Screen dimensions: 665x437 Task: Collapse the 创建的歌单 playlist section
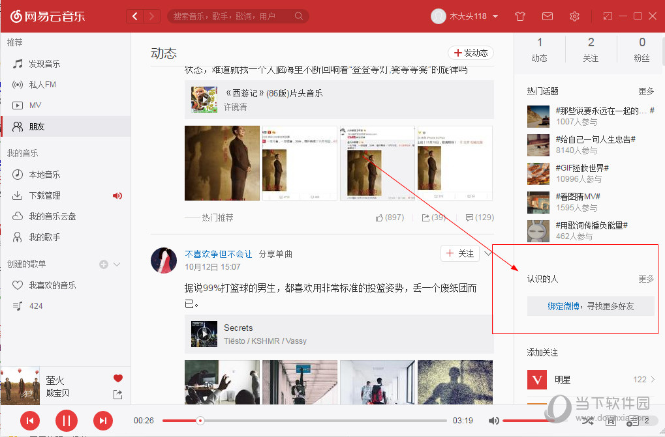tap(116, 264)
